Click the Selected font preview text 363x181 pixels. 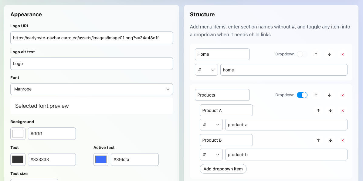click(42, 106)
